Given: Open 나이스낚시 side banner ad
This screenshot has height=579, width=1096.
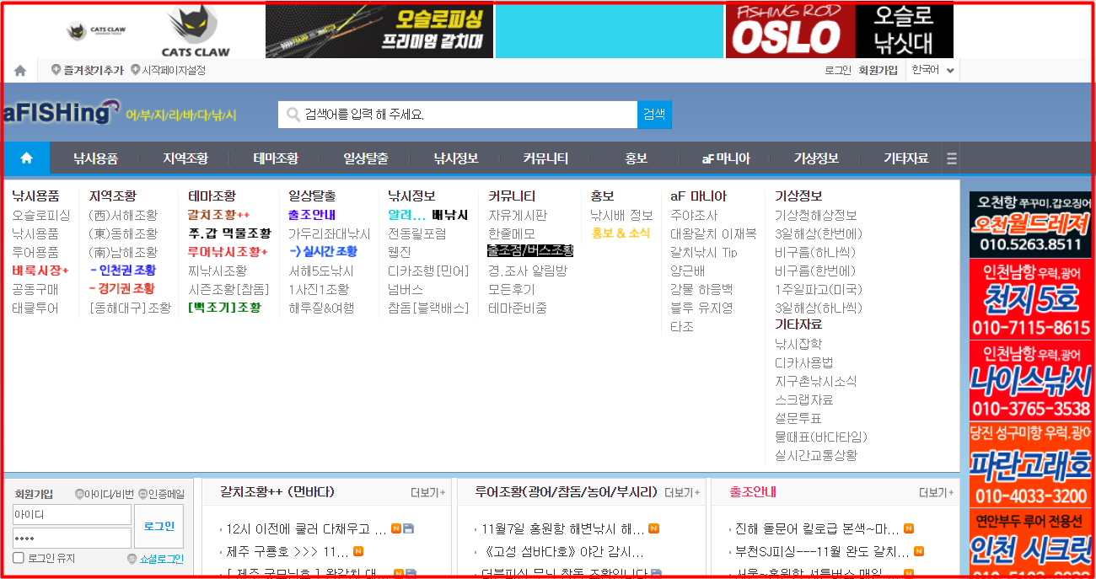Looking at the screenshot, I should pyautogui.click(x=1030, y=380).
